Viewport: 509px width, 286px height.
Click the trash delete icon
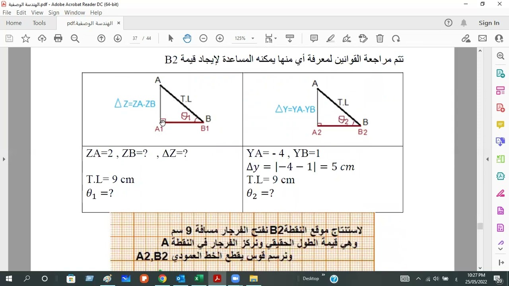[380, 39]
